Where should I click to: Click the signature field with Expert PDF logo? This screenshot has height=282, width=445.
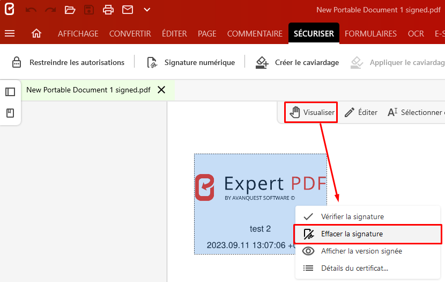260,204
